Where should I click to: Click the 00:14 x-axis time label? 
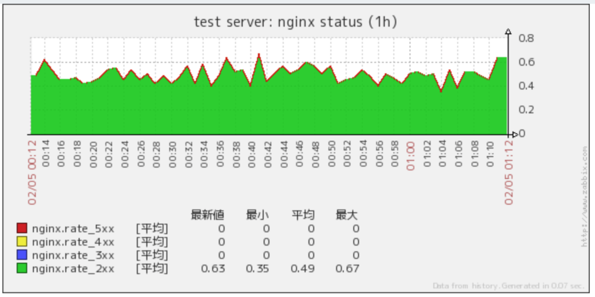(x=46, y=153)
